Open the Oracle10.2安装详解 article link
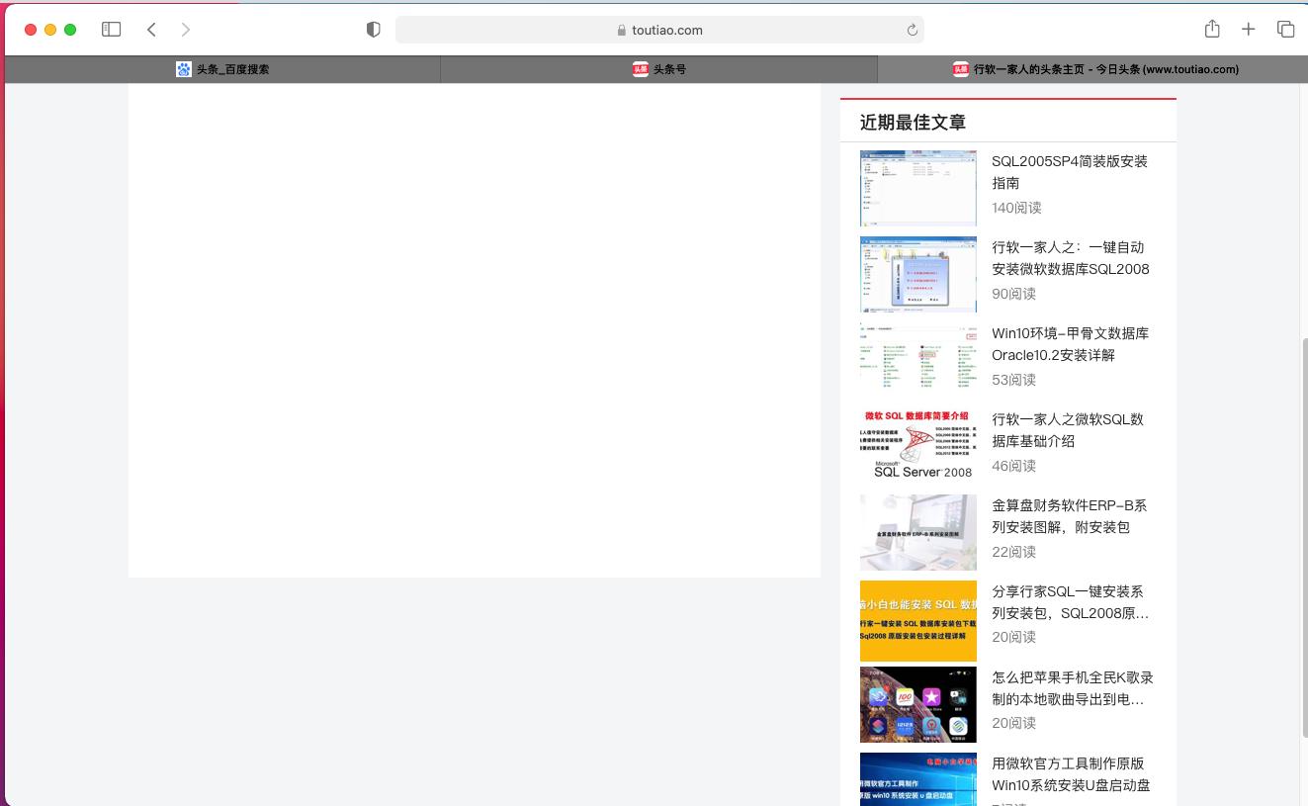 click(x=1070, y=344)
